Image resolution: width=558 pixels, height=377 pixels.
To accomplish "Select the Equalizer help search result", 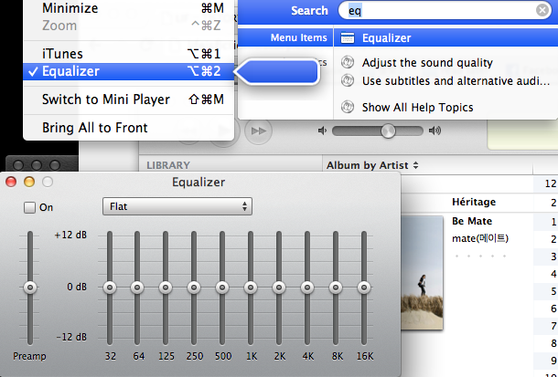I will pyautogui.click(x=445, y=38).
